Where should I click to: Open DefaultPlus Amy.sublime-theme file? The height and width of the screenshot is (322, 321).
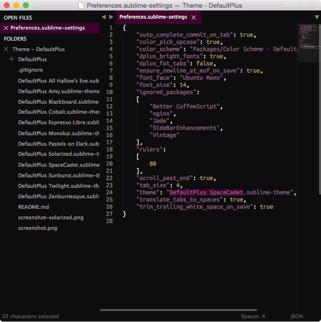pos(59,91)
